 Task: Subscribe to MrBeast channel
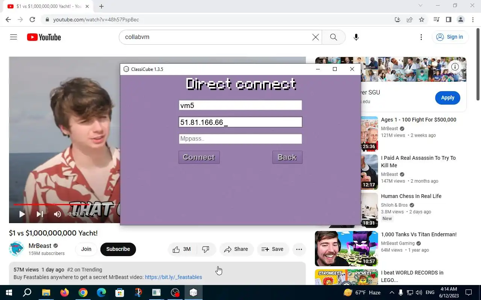point(118,249)
